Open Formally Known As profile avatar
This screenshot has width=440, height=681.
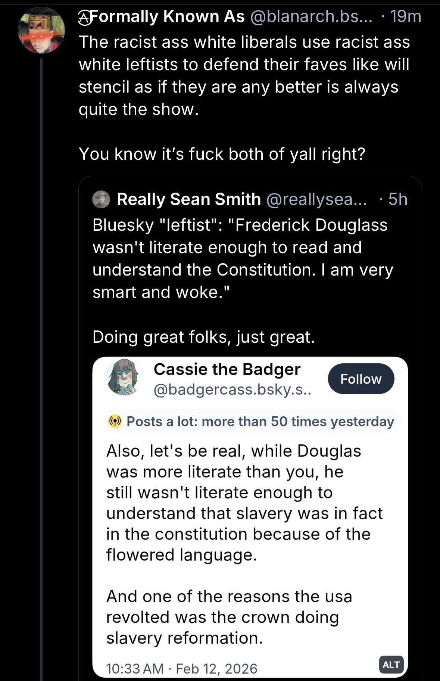[x=42, y=31]
